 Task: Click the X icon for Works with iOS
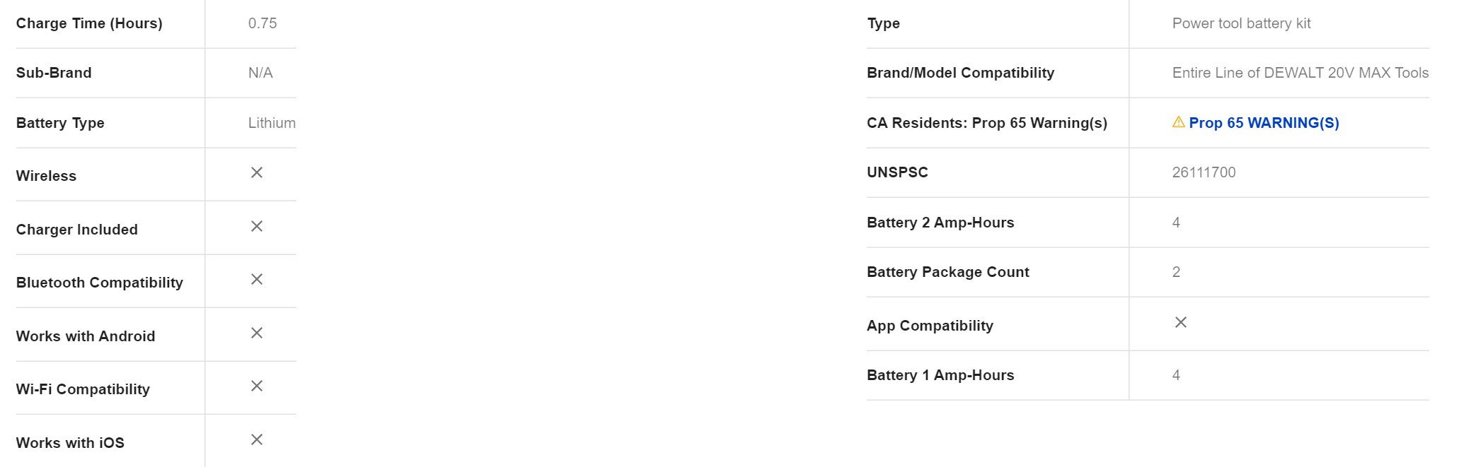pos(257,439)
